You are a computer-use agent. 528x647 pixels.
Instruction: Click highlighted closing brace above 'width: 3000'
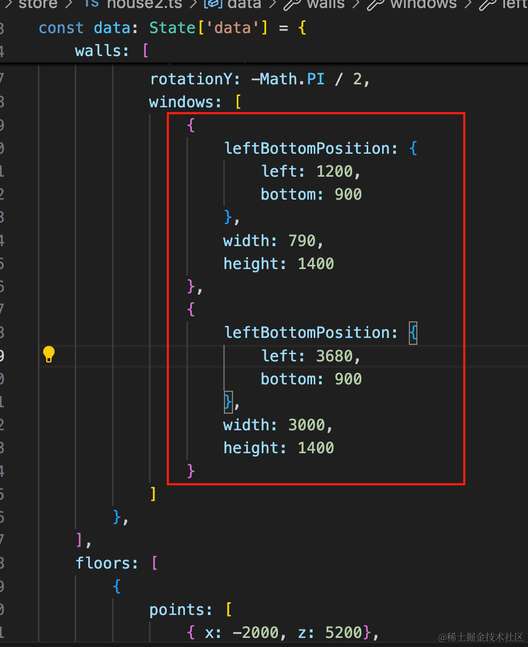228,401
